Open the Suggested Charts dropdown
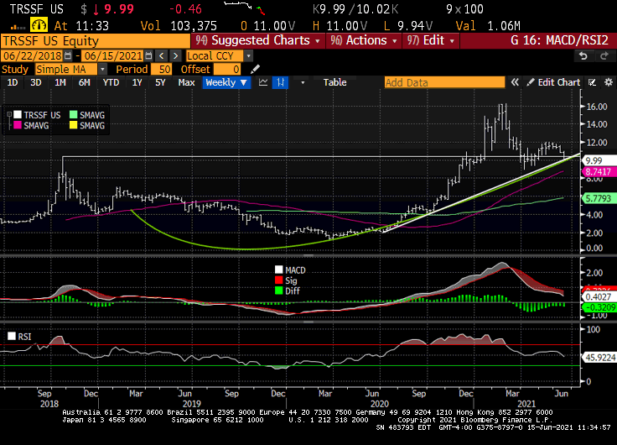This screenshot has width=617, height=445. (257, 40)
